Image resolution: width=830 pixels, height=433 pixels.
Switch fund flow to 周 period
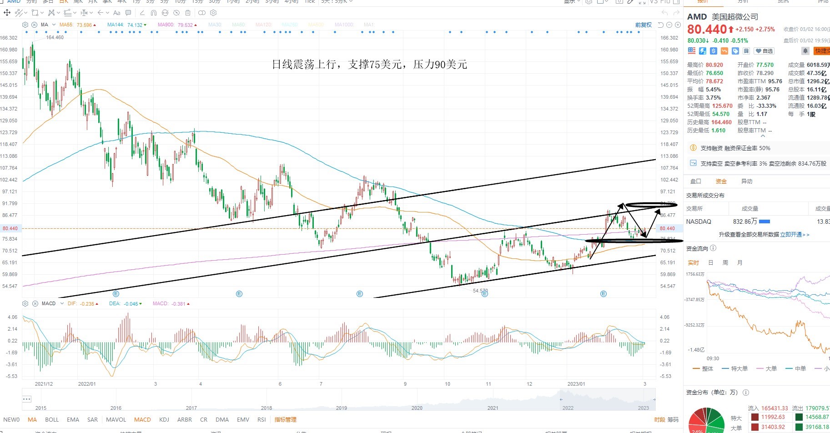coord(725,262)
